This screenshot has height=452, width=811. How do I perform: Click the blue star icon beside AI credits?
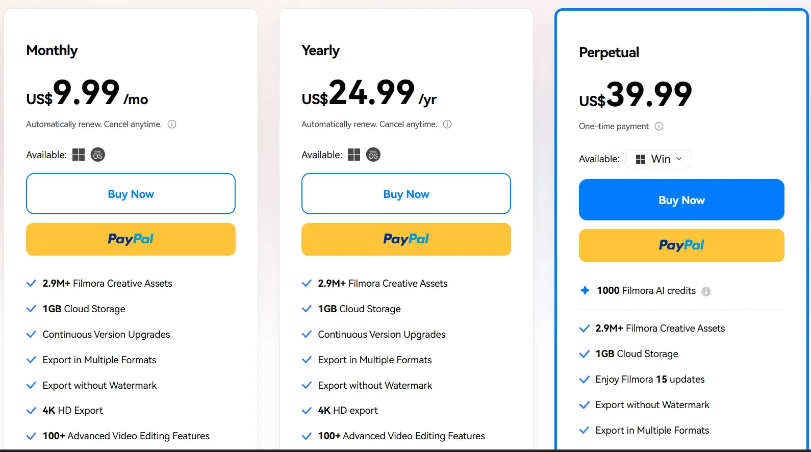click(585, 290)
